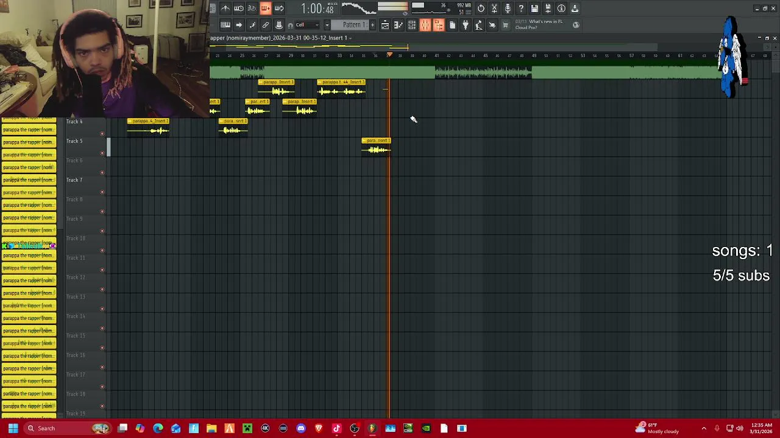Open "What's new in FL Cloud Pro?" news
The height and width of the screenshot is (438, 780).
[545, 24]
